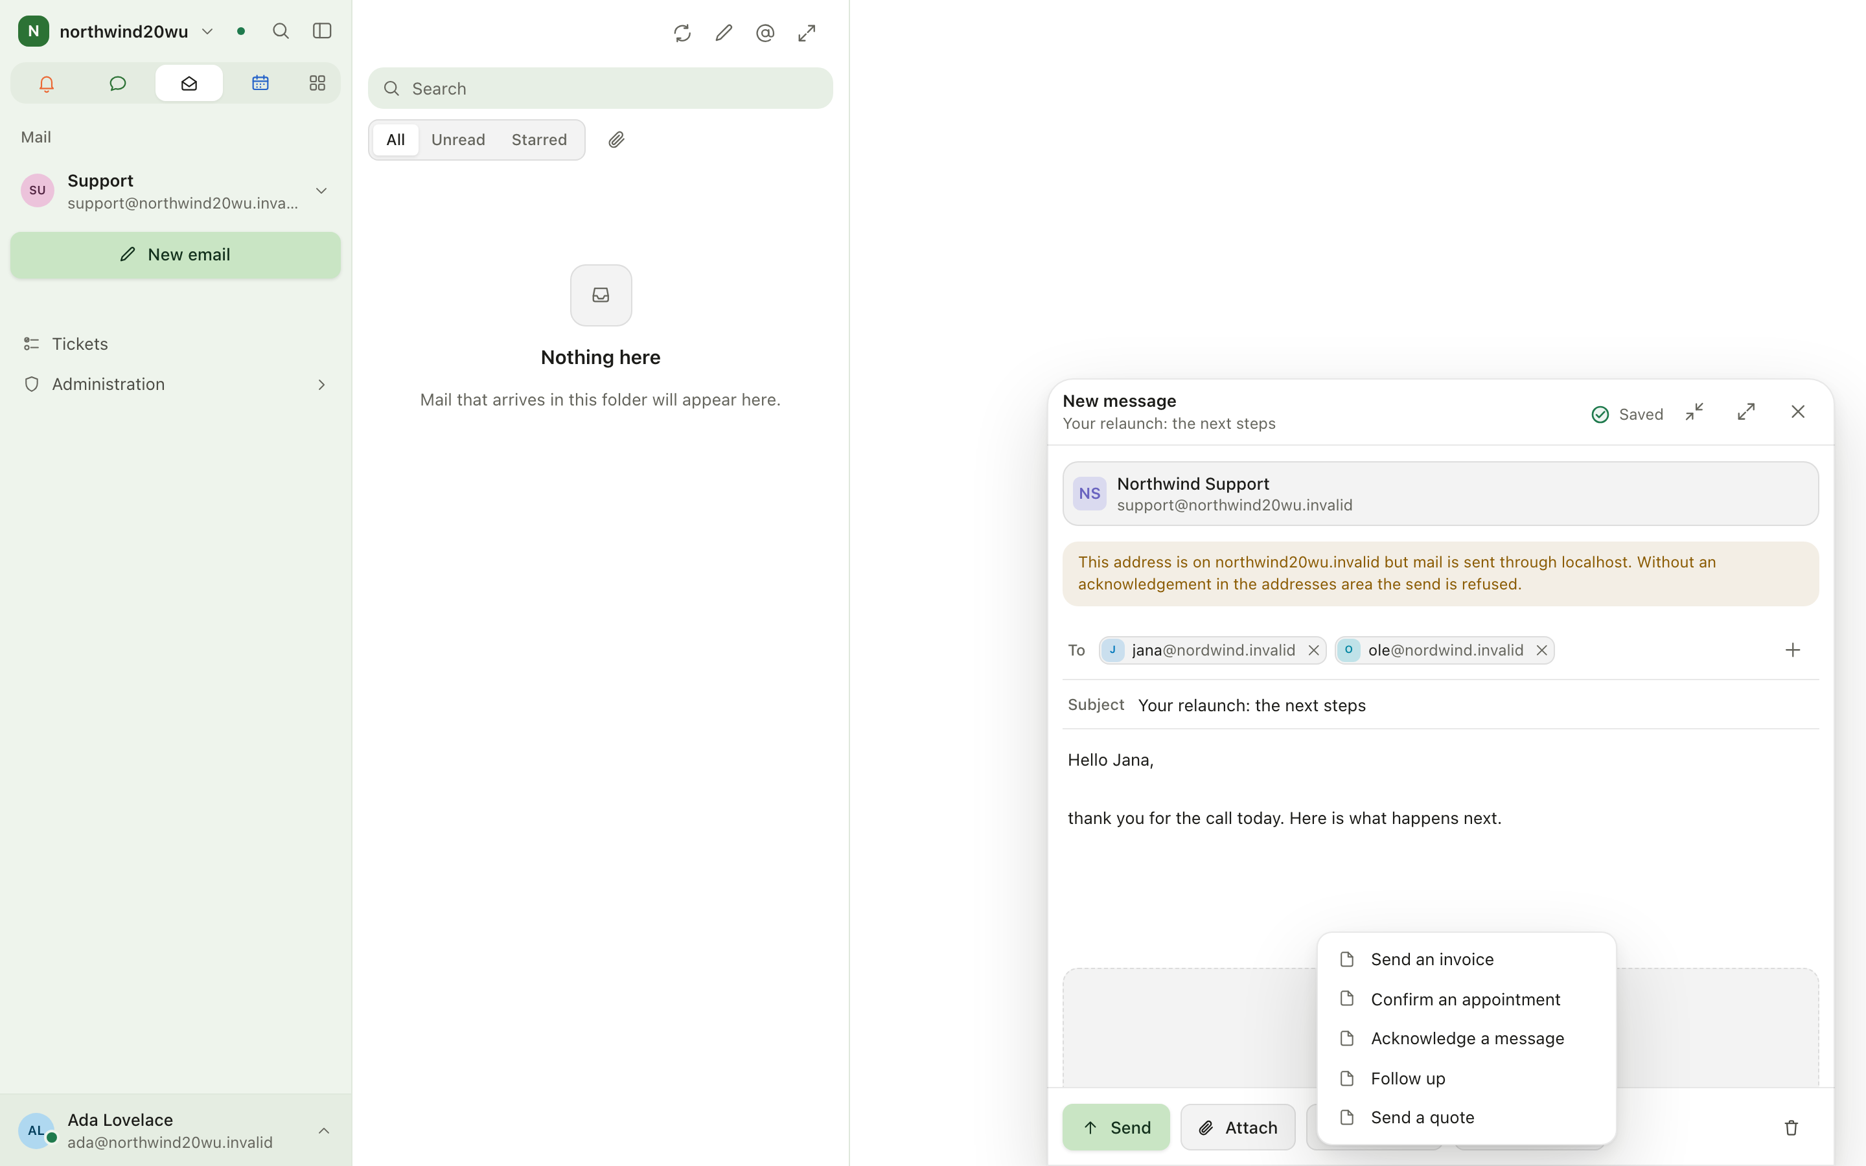Send the message
Screen dimensions: 1866x1166
tap(1116, 1127)
